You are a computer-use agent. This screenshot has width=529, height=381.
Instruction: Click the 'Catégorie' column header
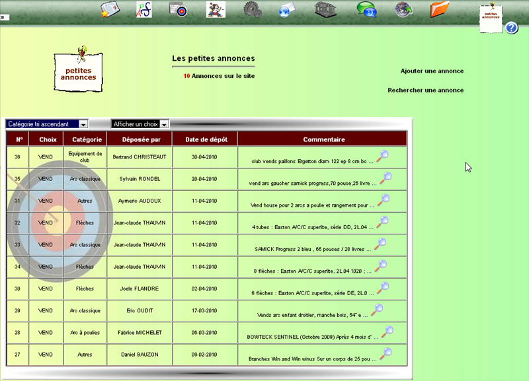87,139
